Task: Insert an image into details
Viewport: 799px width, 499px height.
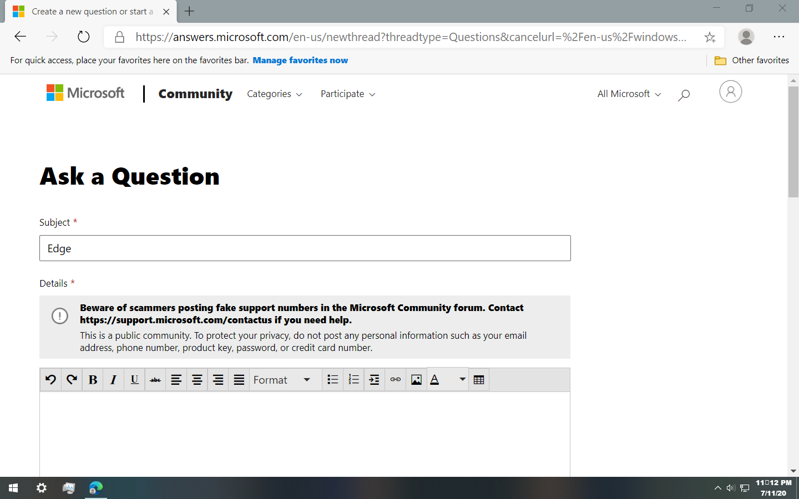Action: click(416, 380)
